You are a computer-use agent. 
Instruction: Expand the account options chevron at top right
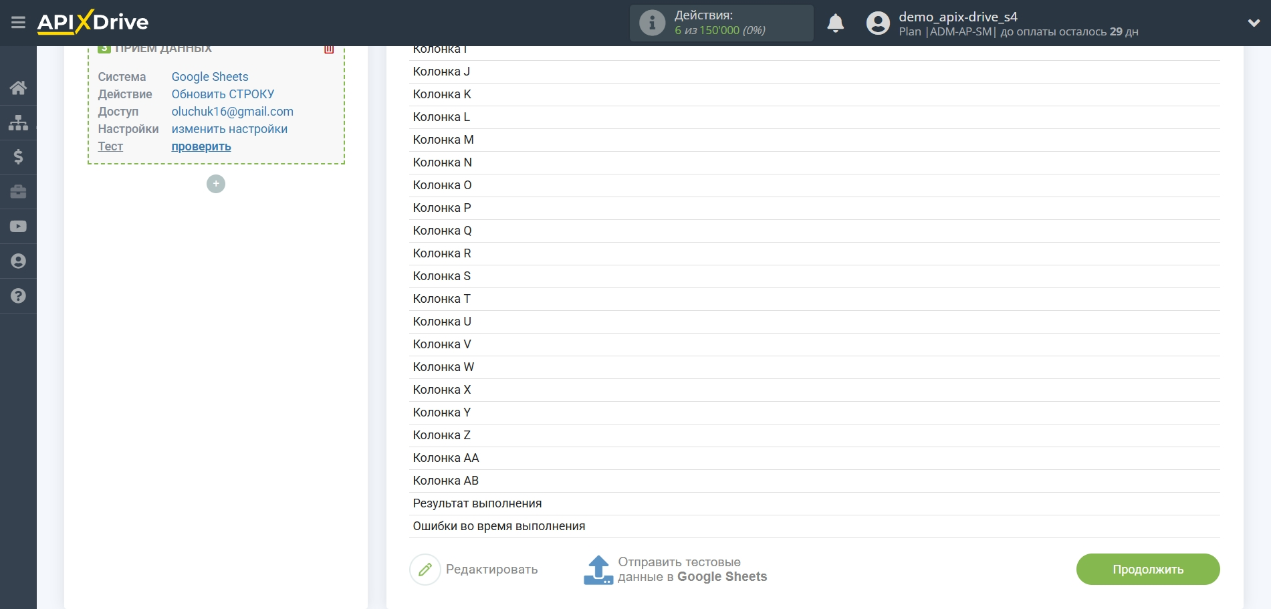[x=1254, y=22]
